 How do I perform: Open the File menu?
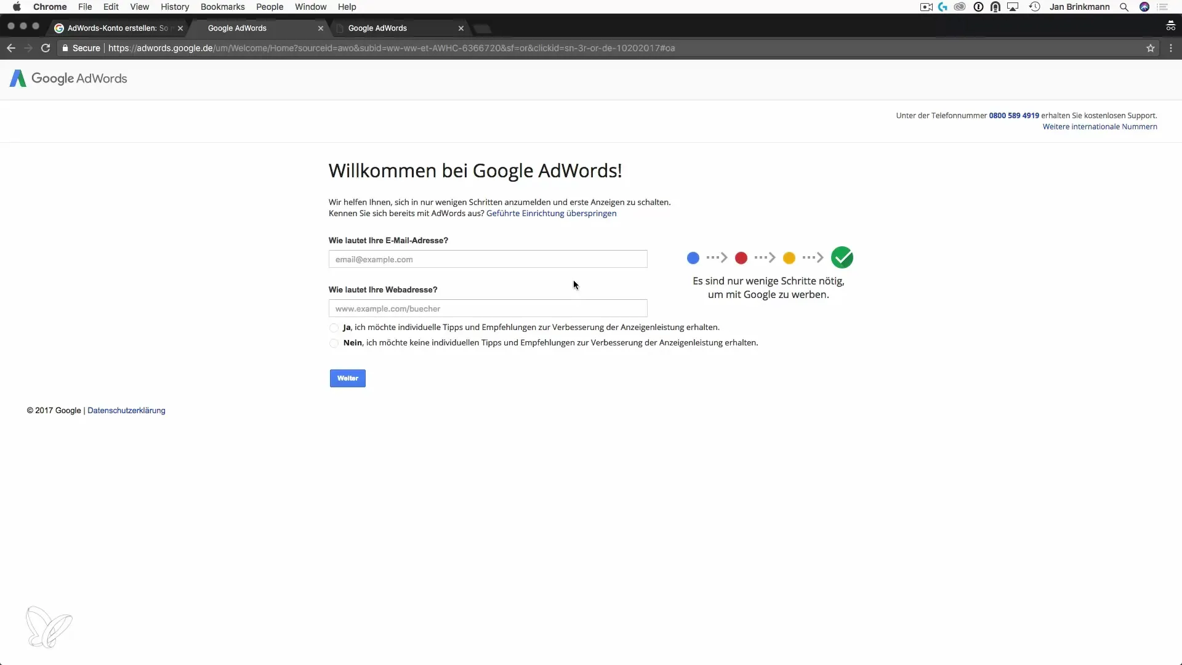click(85, 7)
